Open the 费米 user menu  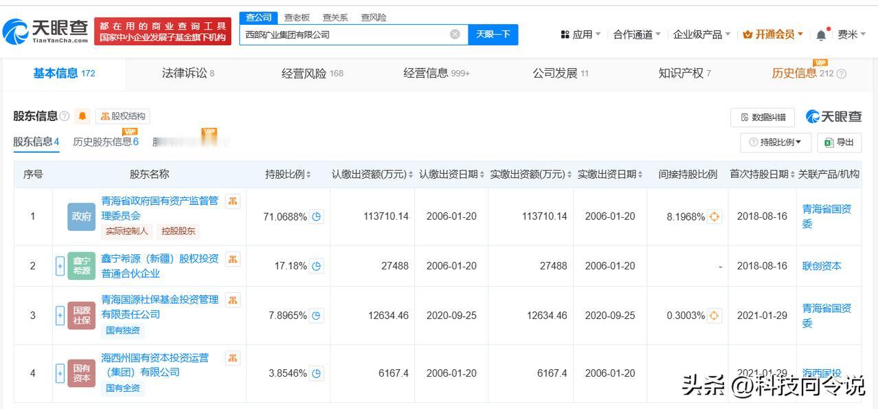[x=851, y=34]
